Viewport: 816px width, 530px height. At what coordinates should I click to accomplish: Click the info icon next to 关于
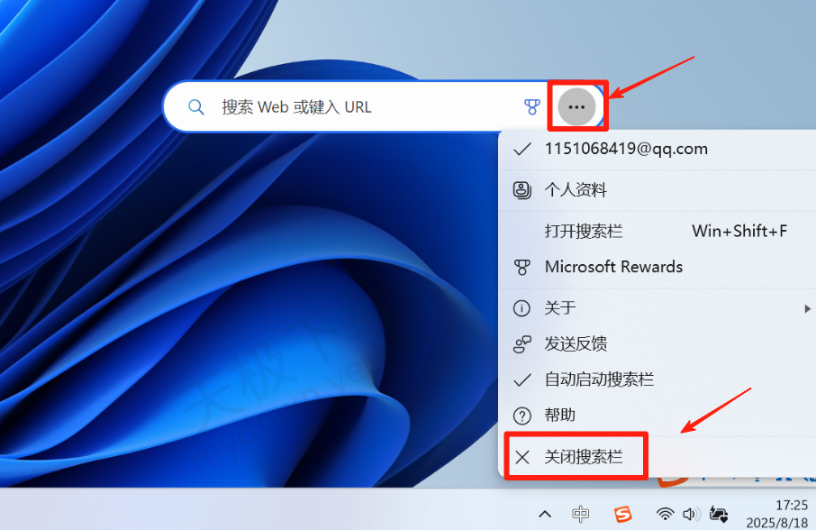tap(521, 308)
